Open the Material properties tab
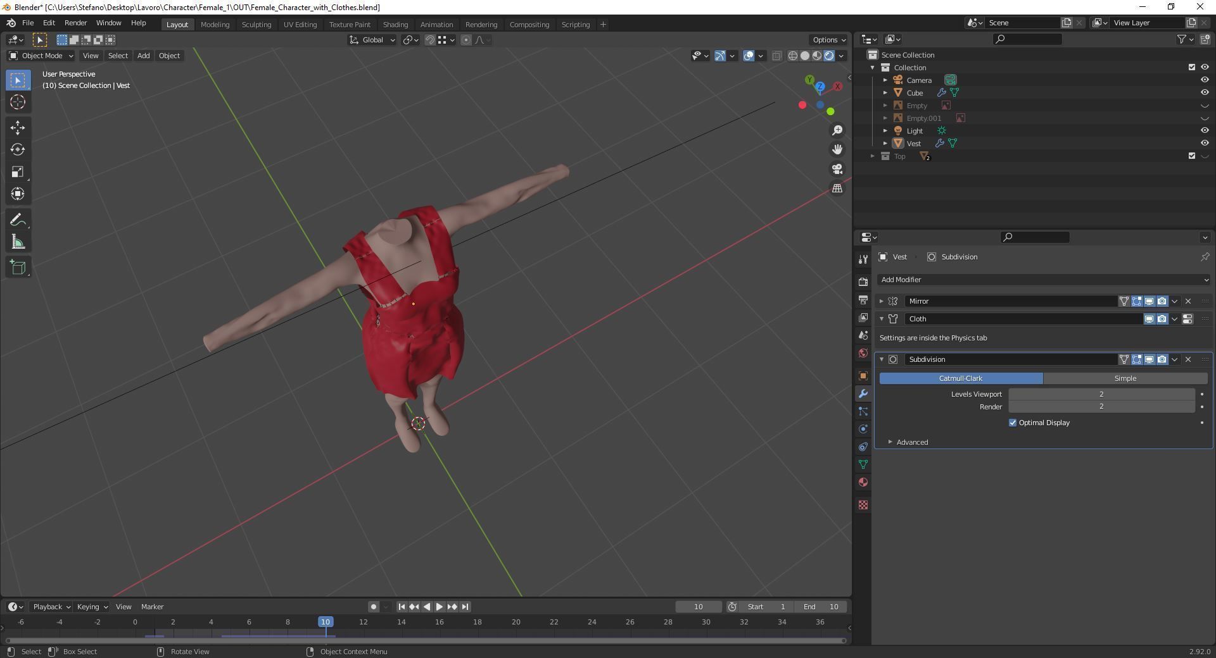Image resolution: width=1216 pixels, height=658 pixels. [x=863, y=483]
